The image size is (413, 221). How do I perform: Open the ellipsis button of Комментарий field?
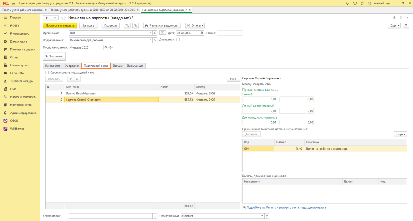[x=155, y=216]
